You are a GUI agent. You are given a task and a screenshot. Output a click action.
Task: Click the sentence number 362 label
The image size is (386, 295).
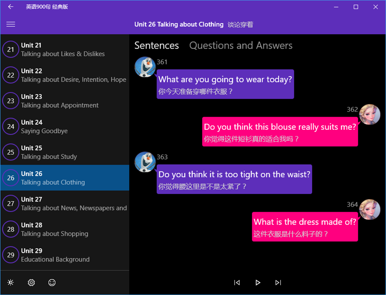point(352,110)
